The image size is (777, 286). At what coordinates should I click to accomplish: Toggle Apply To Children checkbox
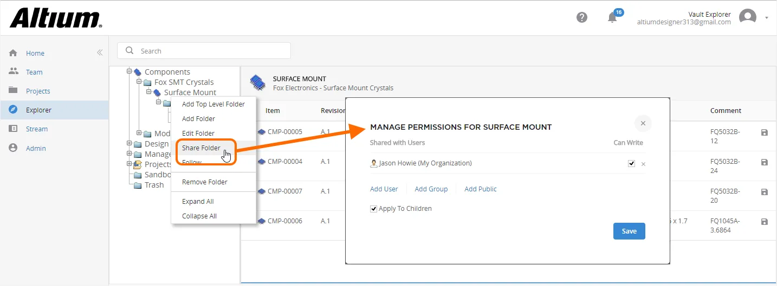373,209
